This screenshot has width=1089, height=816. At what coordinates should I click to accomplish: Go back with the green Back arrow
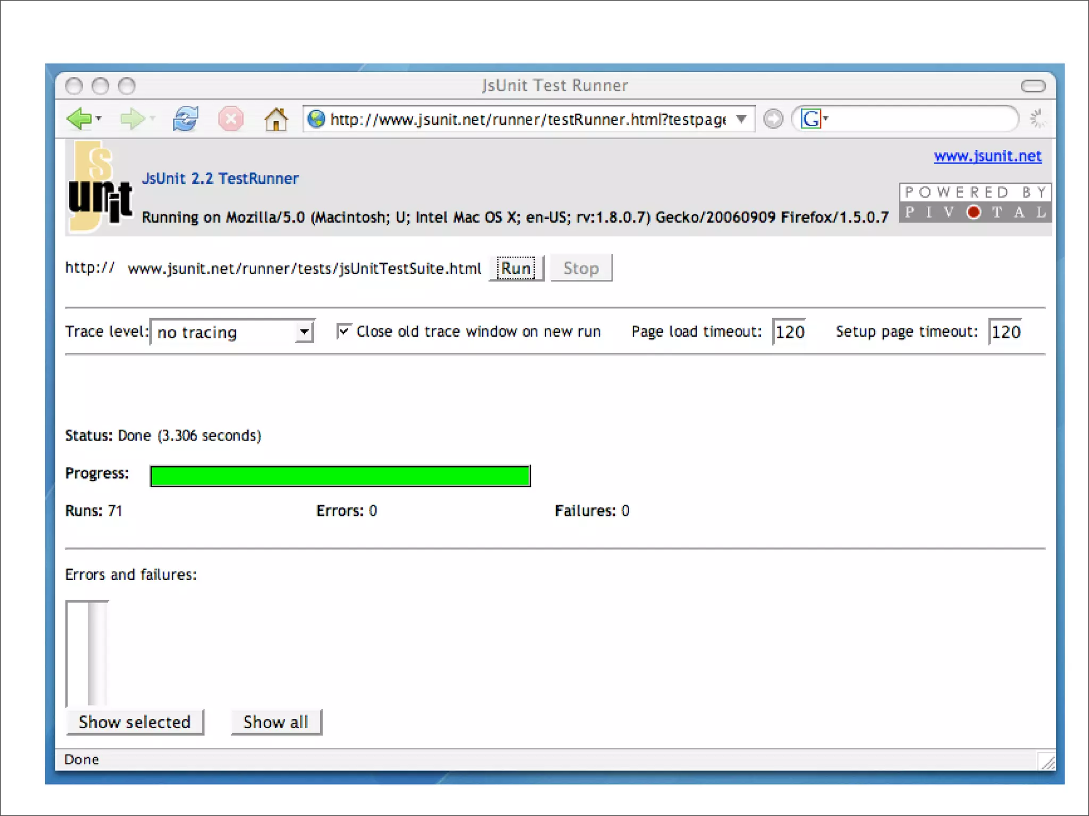click(80, 118)
